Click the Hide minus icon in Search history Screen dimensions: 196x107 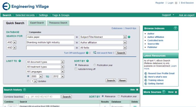pyautogui.click(x=137, y=90)
